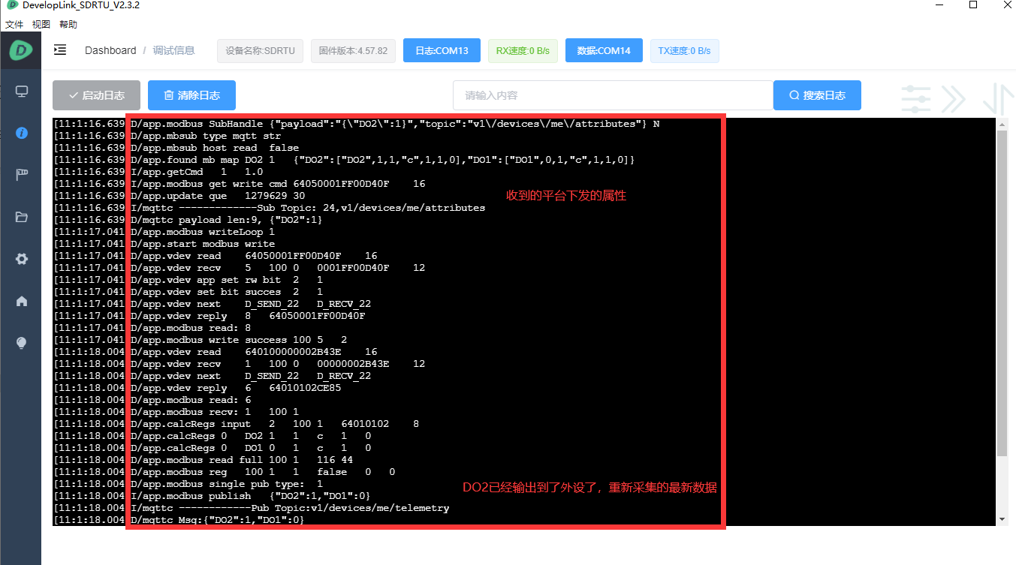
Task: Click the log scrollbar down arrow
Action: (x=1002, y=520)
